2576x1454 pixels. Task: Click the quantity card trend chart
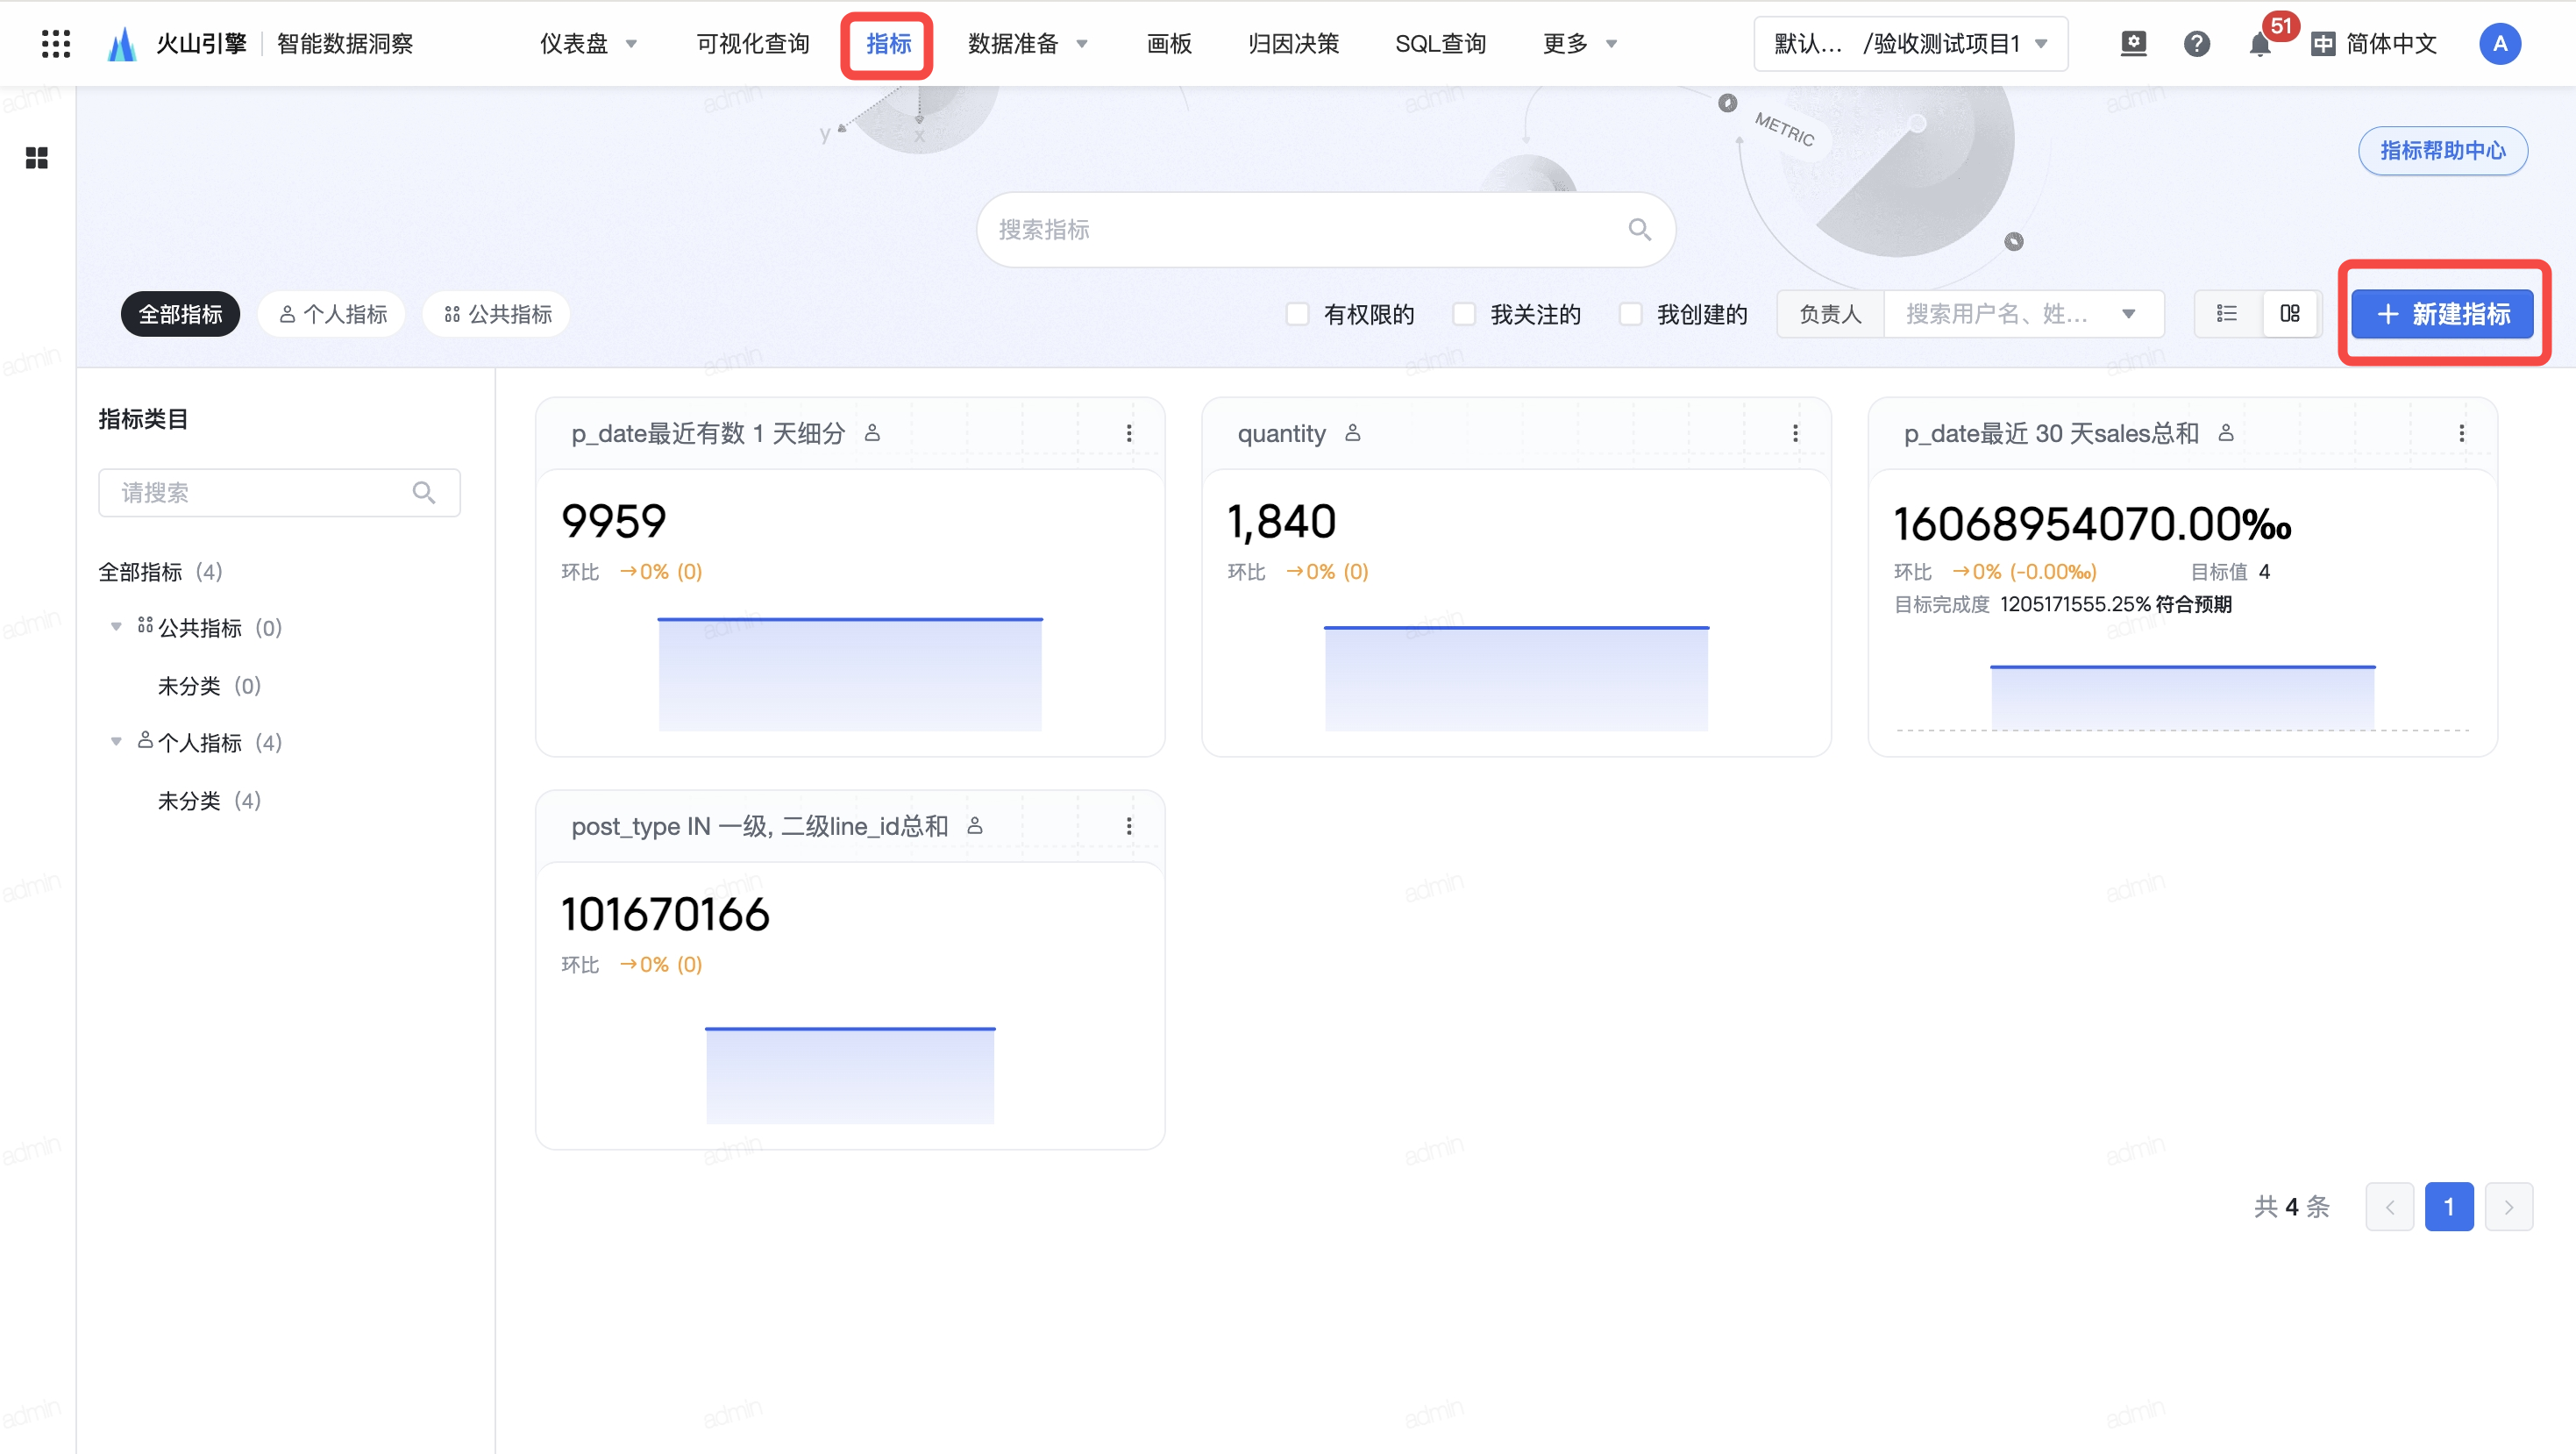coord(1516,678)
